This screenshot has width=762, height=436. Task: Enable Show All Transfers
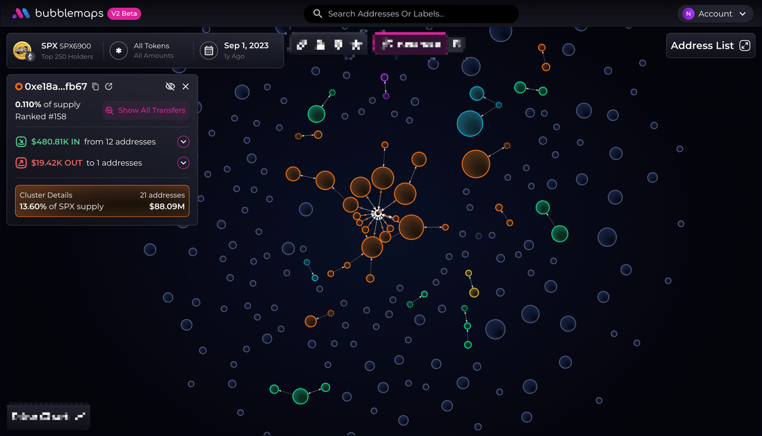[x=145, y=110]
